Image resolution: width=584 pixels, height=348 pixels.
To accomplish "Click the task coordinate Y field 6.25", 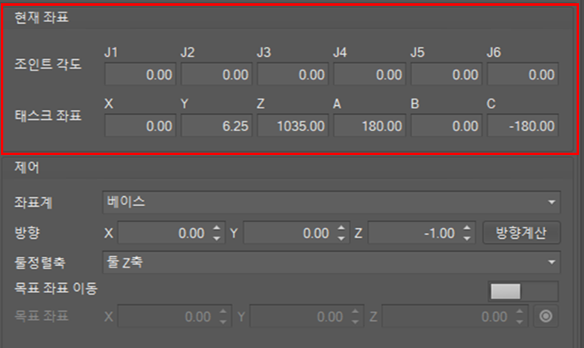I will coord(216,126).
